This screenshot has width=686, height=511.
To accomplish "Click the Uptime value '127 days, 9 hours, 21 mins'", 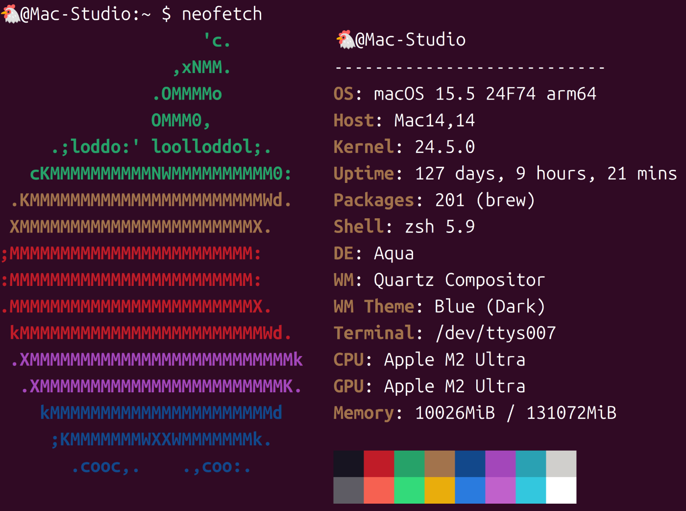I will (546, 174).
